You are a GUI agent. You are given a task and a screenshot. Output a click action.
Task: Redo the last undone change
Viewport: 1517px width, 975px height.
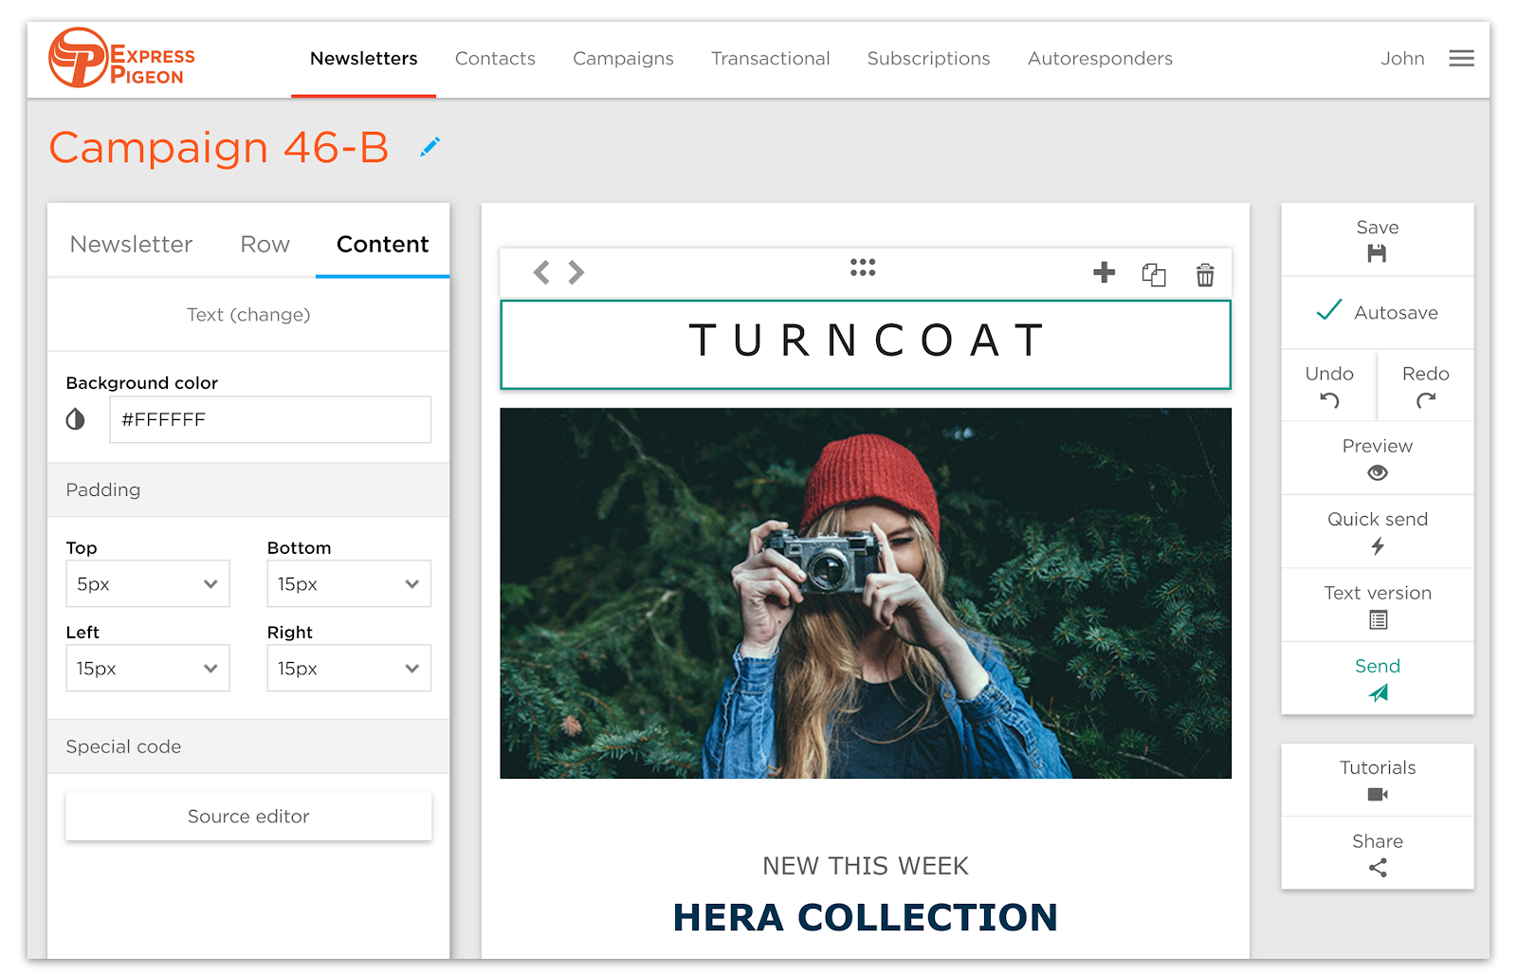(1425, 399)
